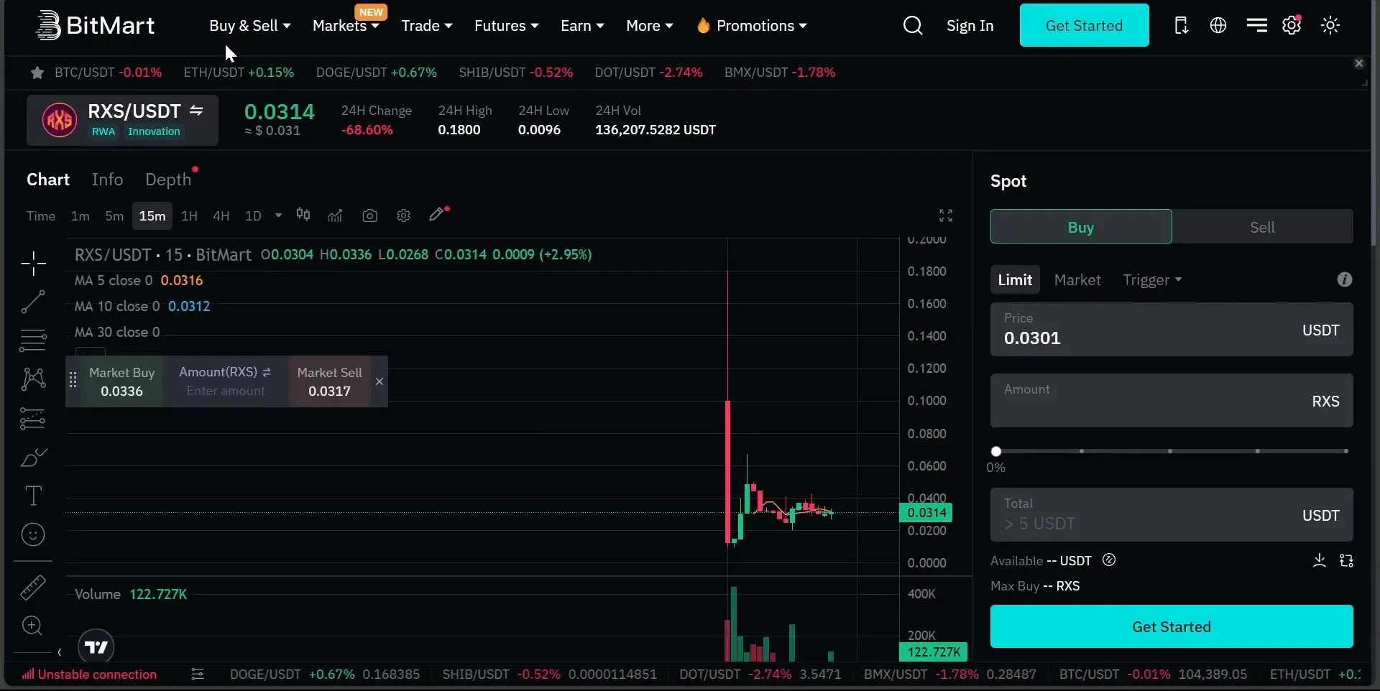Image resolution: width=1380 pixels, height=691 pixels.
Task: Click Sign In link
Action: [970, 26]
